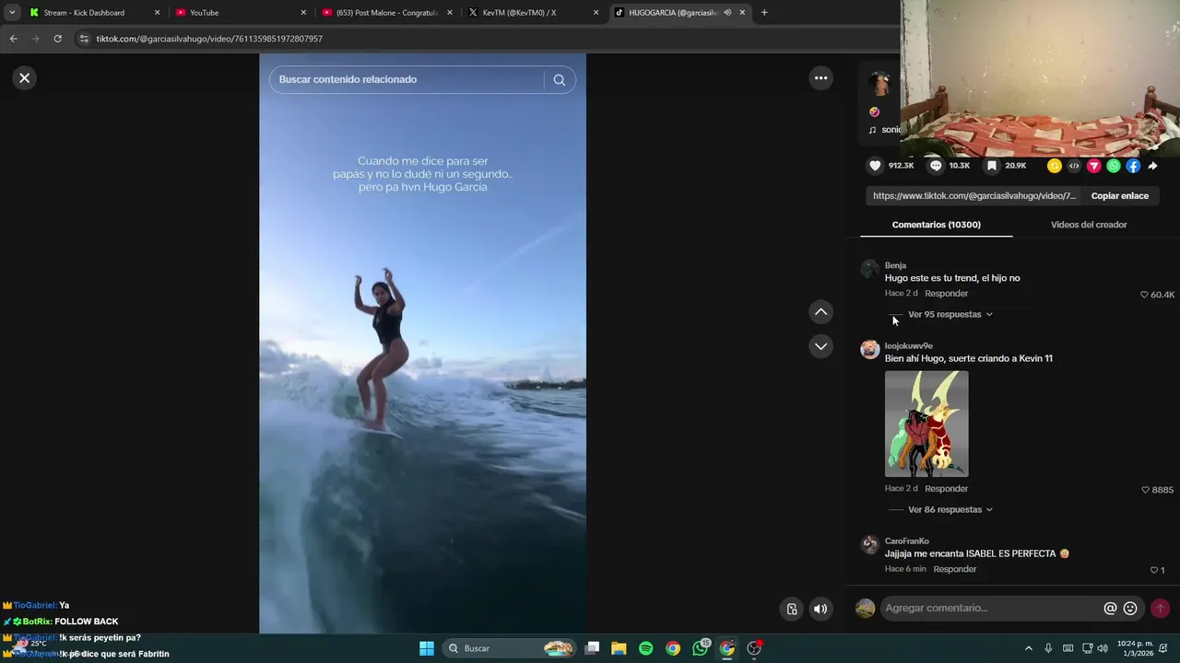Viewport: 1180px width, 663px height.
Task: Switch to the Post Malone Congratulations tab
Action: coord(387,13)
